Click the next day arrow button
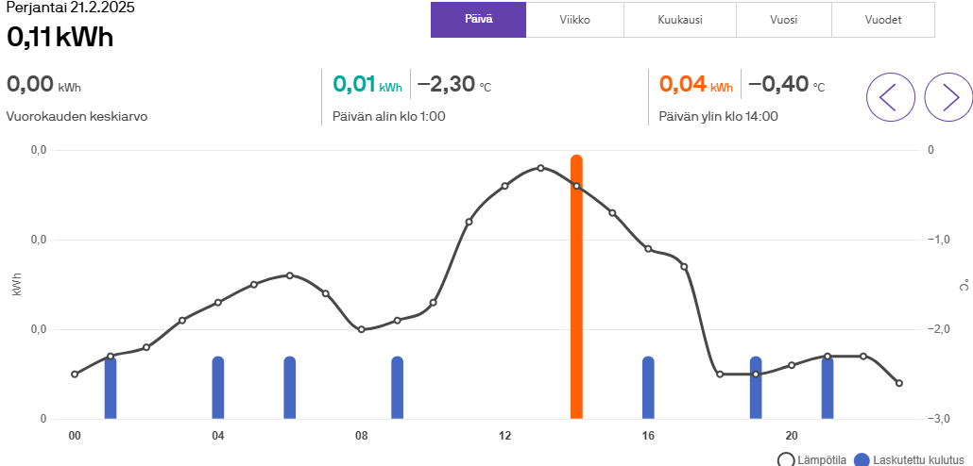The height and width of the screenshot is (466, 973). coord(948,96)
